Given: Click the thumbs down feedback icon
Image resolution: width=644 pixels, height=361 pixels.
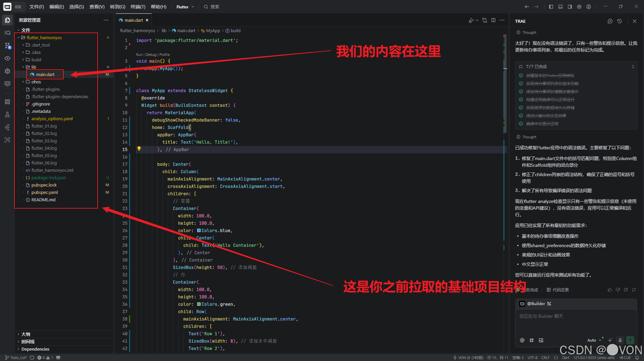Looking at the screenshot, I should coord(618,290).
